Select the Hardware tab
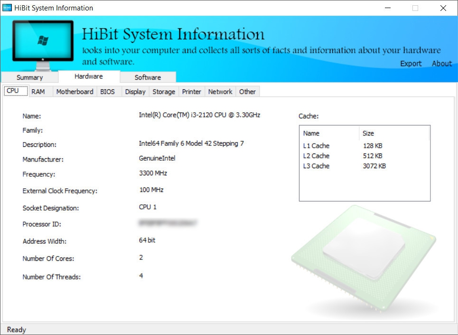Viewport: 458px width, 335px height. (89, 77)
